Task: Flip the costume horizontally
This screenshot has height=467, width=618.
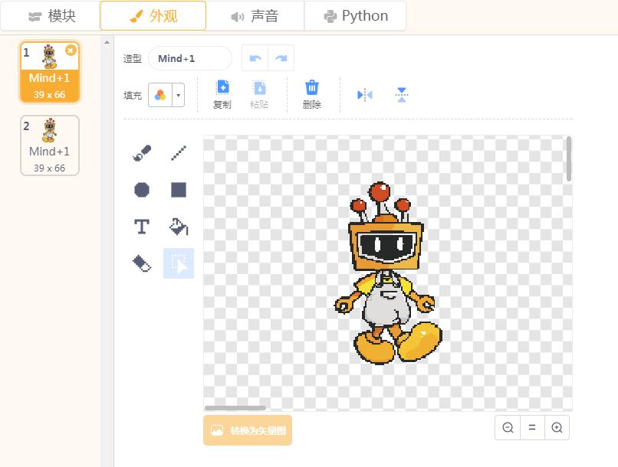Action: click(x=364, y=95)
